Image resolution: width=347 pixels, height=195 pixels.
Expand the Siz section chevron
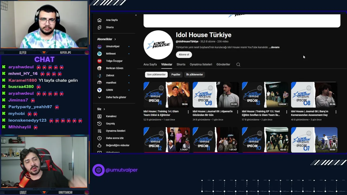tap(104, 109)
